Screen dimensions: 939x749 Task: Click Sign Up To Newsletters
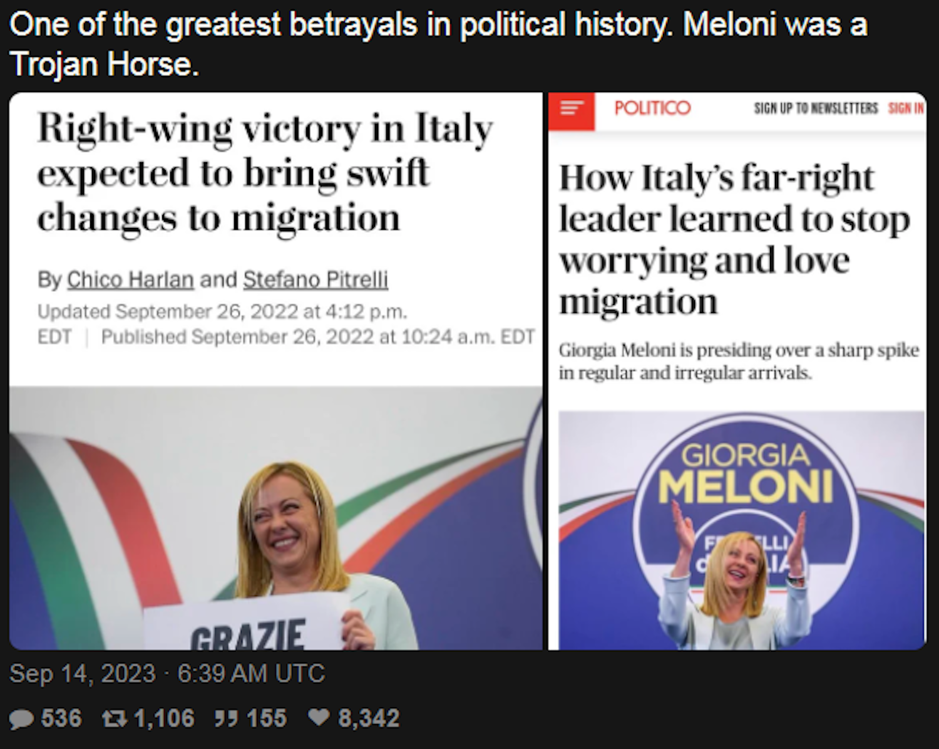coord(816,108)
